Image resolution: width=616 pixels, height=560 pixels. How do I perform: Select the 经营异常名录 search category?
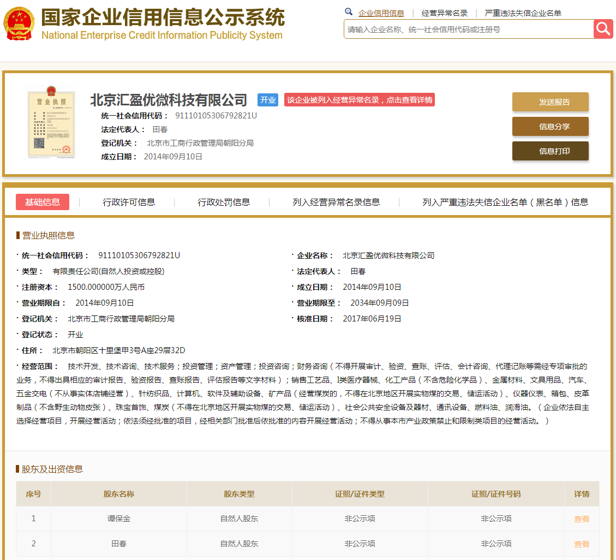(444, 13)
